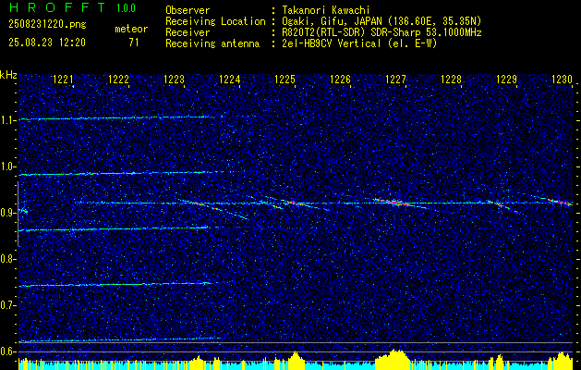
Task: Click the 1.1 kHz axis label
Action: pyautogui.click(x=7, y=120)
